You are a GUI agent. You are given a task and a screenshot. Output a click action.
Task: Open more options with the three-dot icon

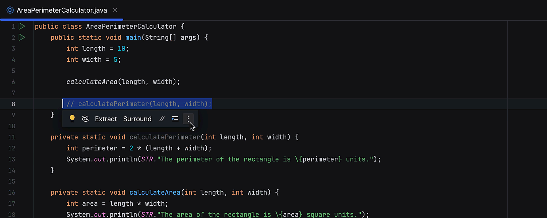coord(188,119)
